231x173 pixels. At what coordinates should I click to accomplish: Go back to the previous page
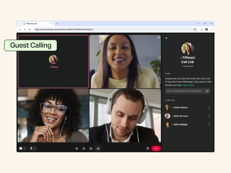pos(20,30)
